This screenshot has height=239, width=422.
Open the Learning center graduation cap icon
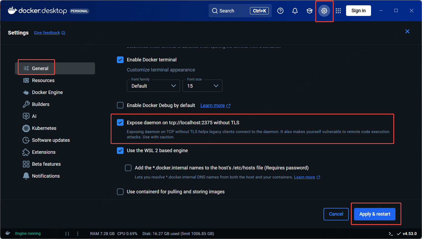coord(309,11)
